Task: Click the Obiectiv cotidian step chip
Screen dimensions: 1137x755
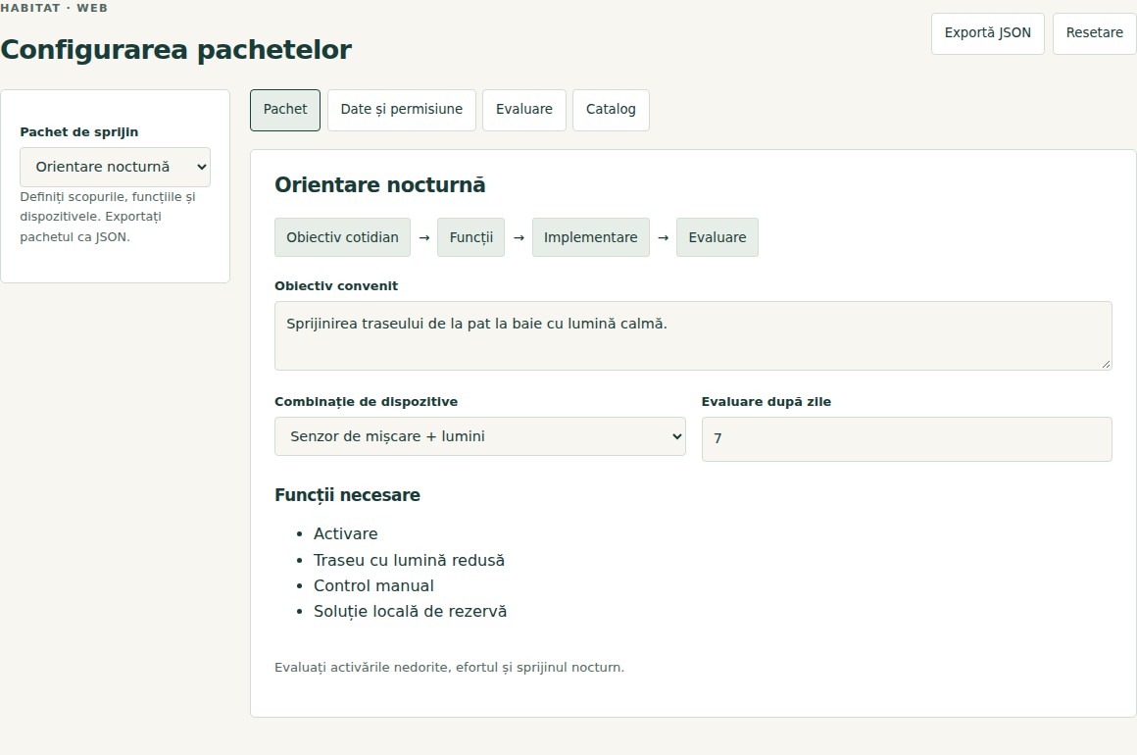Action: pyautogui.click(x=342, y=237)
